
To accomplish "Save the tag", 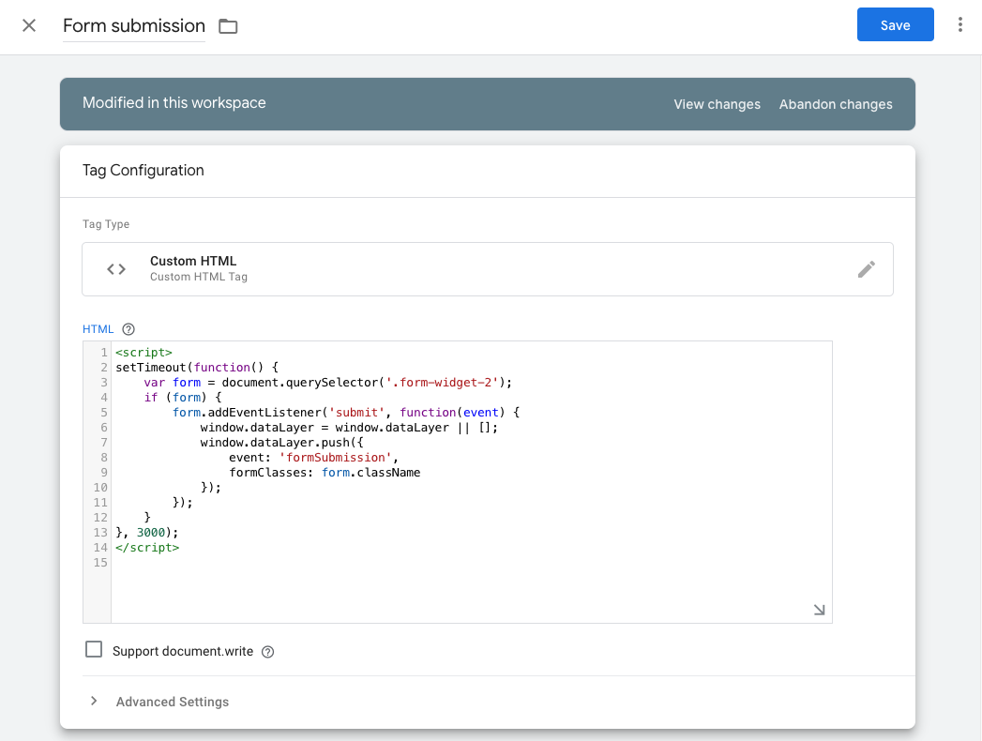I will (895, 25).
